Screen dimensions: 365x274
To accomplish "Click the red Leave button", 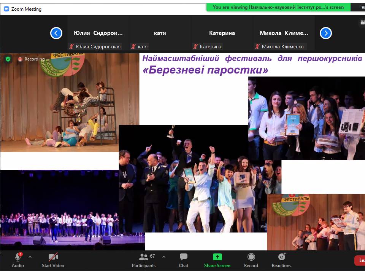I will tap(360, 260).
